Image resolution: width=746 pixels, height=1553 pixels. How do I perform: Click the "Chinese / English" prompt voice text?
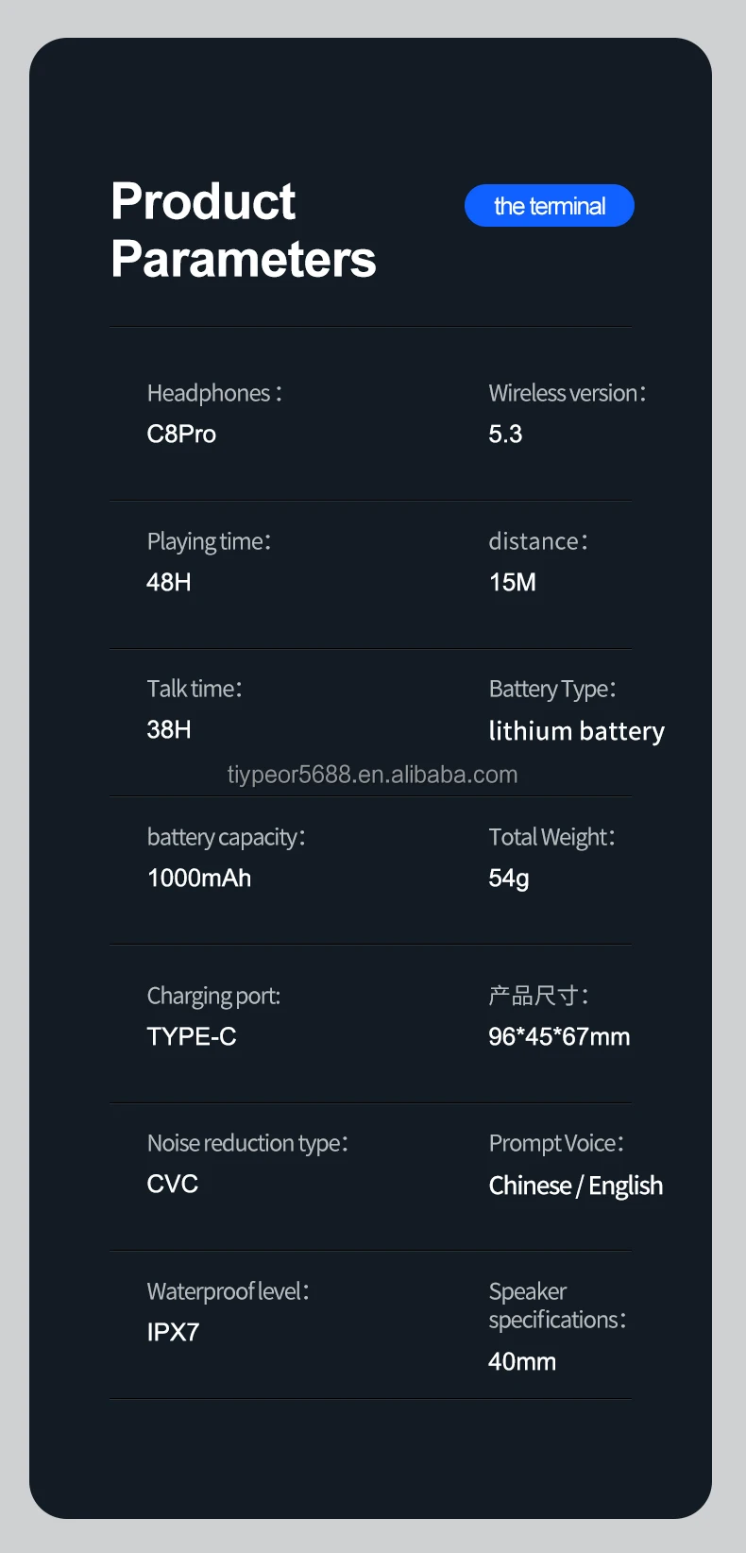(x=575, y=1186)
